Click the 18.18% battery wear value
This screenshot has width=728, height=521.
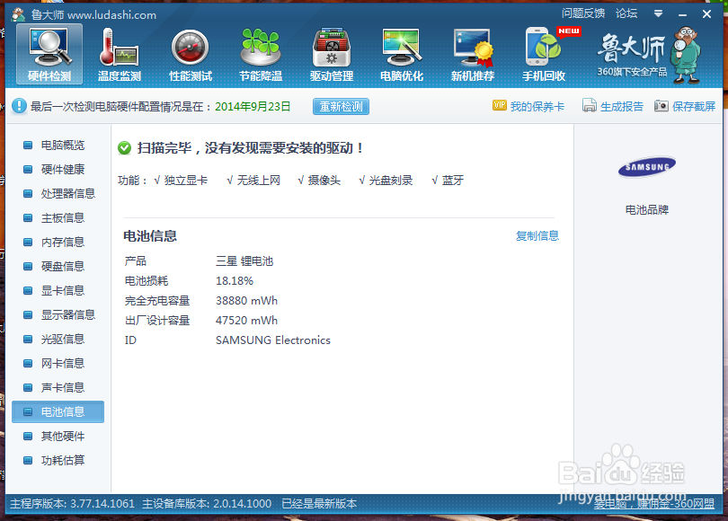(235, 280)
